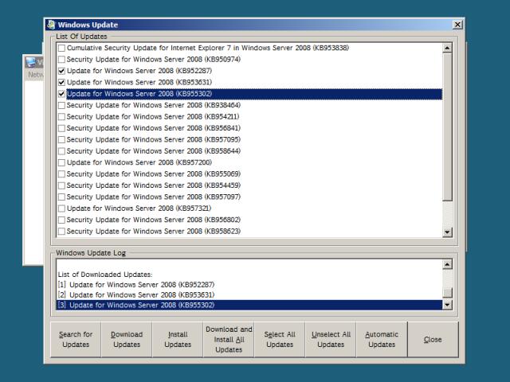Tick Security Update KB954459 checkbox
Image resolution: width=510 pixels, height=382 pixels.
(x=61, y=185)
